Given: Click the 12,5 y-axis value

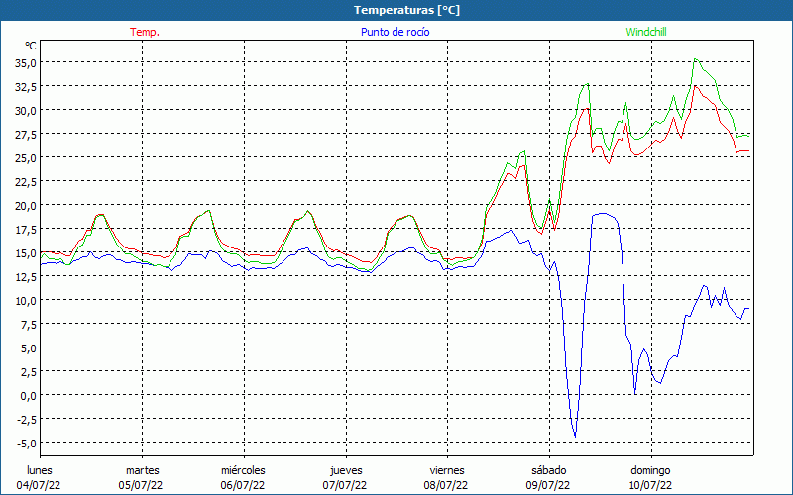Looking at the screenshot, I should [x=26, y=277].
